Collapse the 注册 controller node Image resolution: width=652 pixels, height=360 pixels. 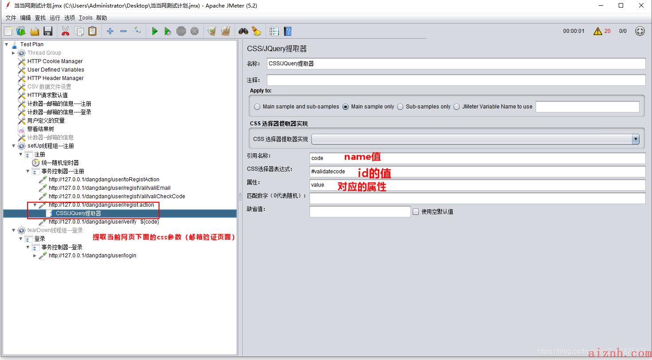tap(20, 154)
